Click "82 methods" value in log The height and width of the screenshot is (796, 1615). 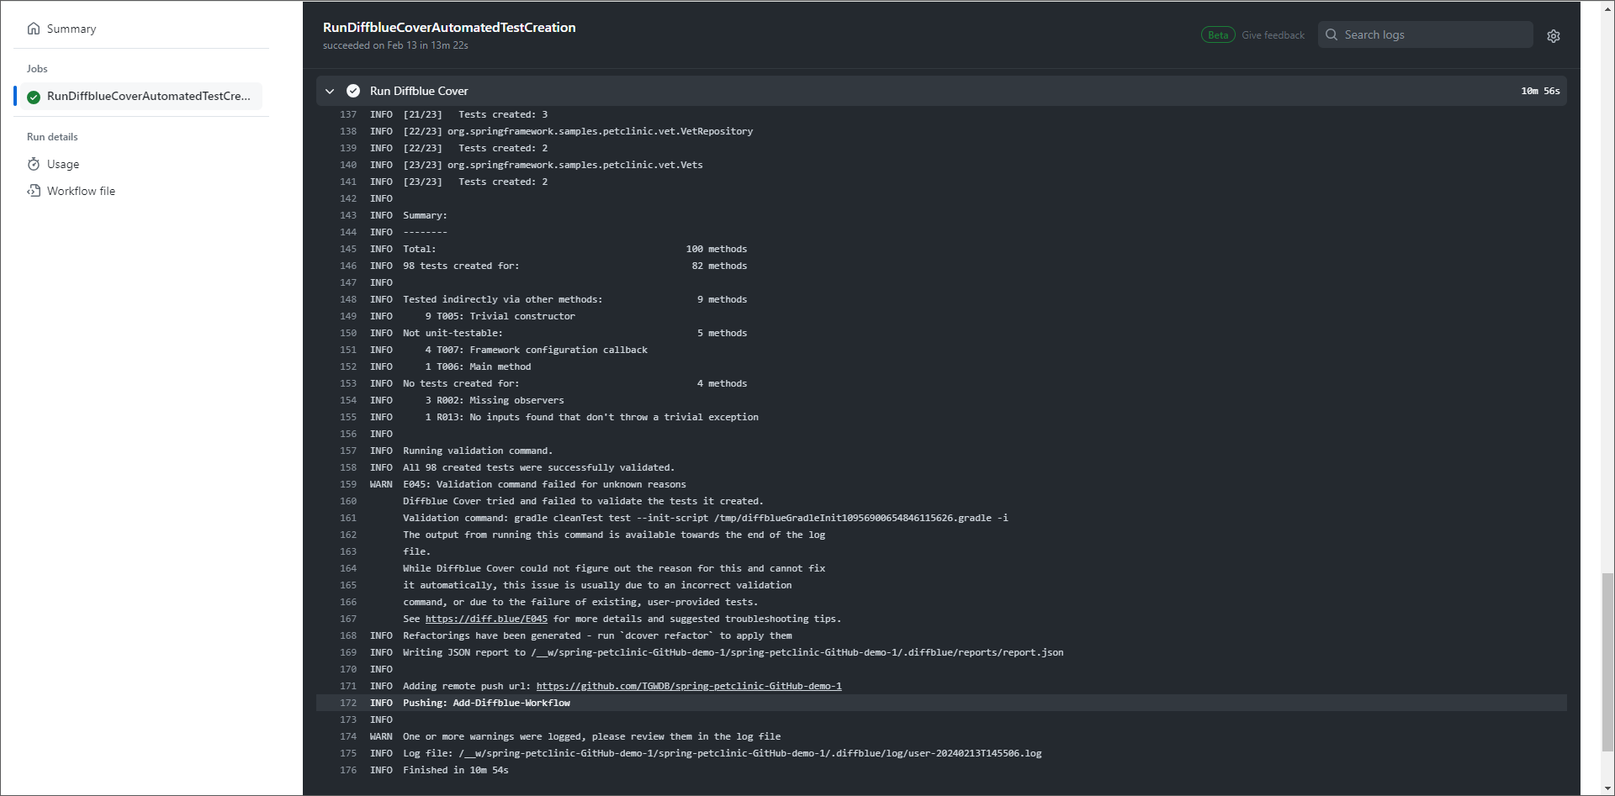(719, 266)
